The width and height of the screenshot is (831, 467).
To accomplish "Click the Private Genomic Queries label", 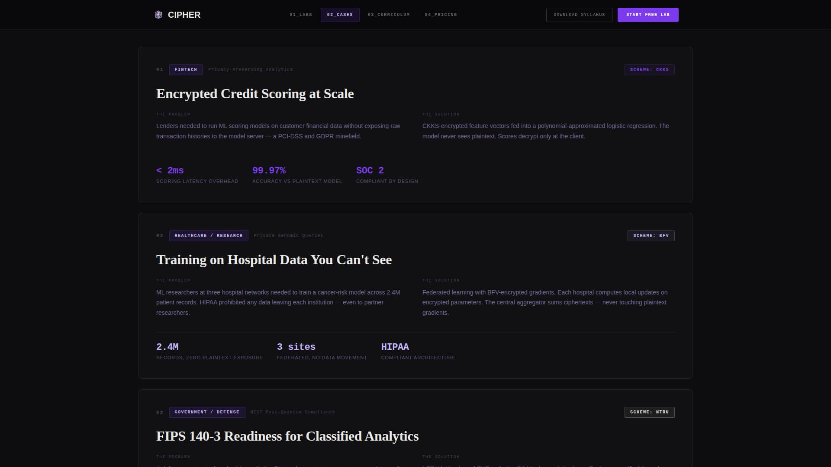I will (x=288, y=236).
